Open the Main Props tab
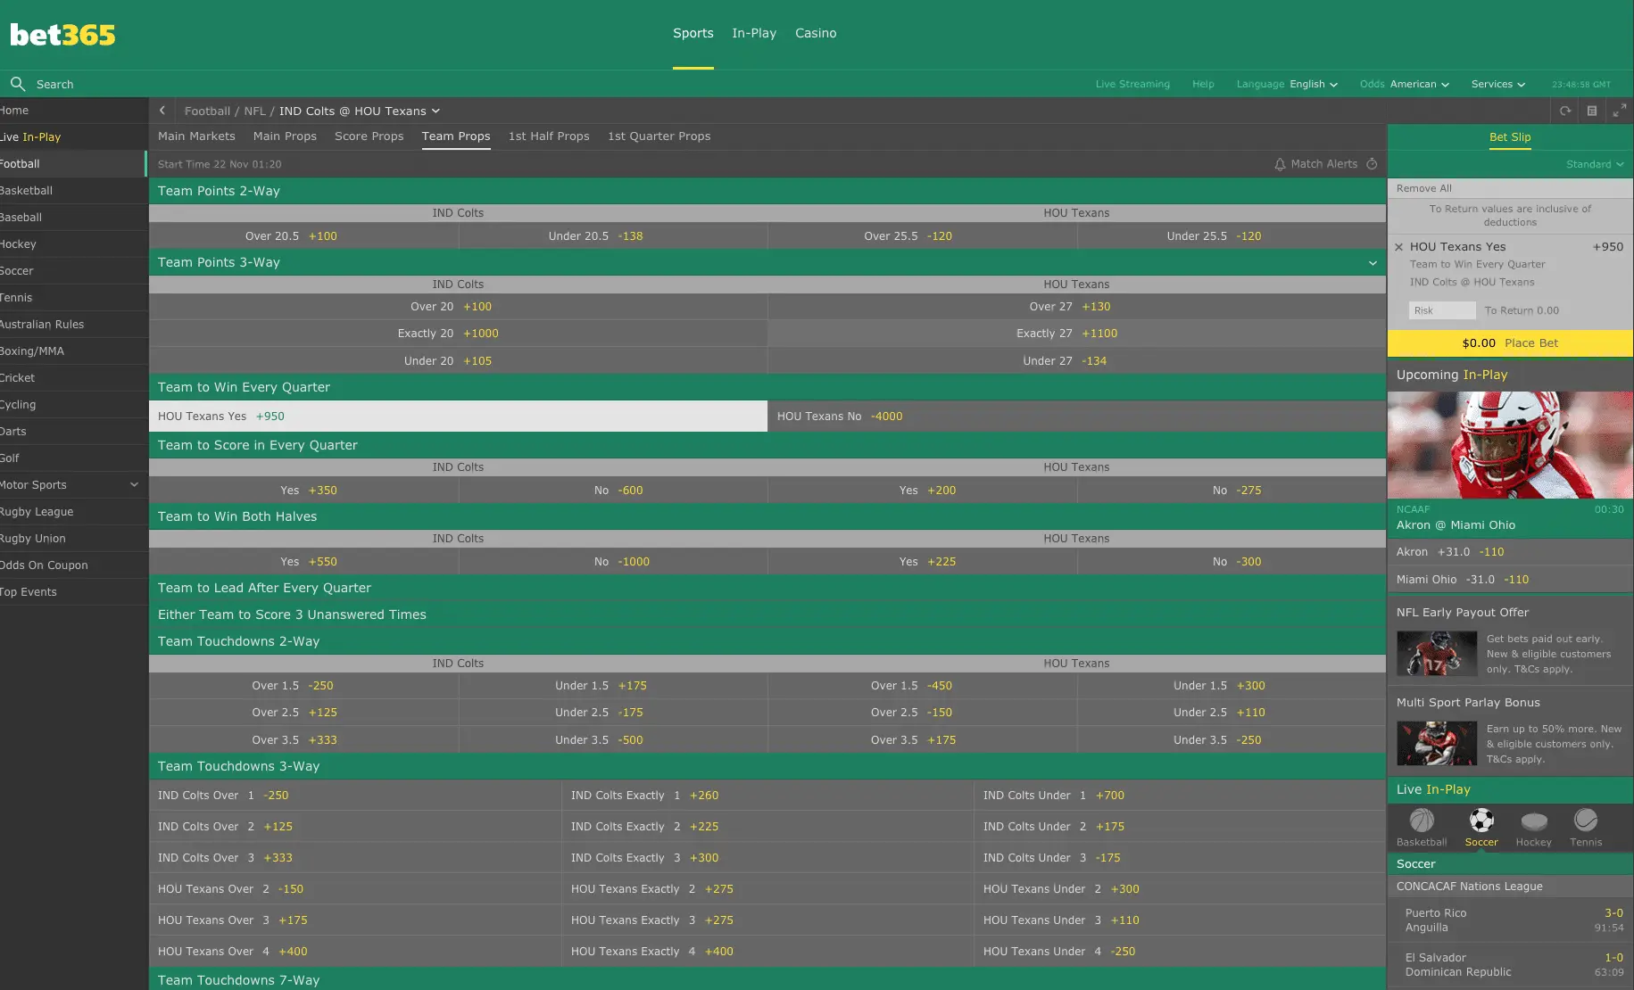 click(285, 136)
